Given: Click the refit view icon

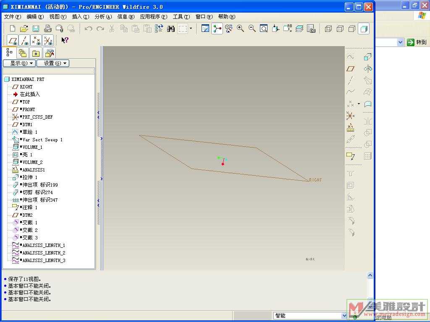Looking at the screenshot, I should coord(264,29).
